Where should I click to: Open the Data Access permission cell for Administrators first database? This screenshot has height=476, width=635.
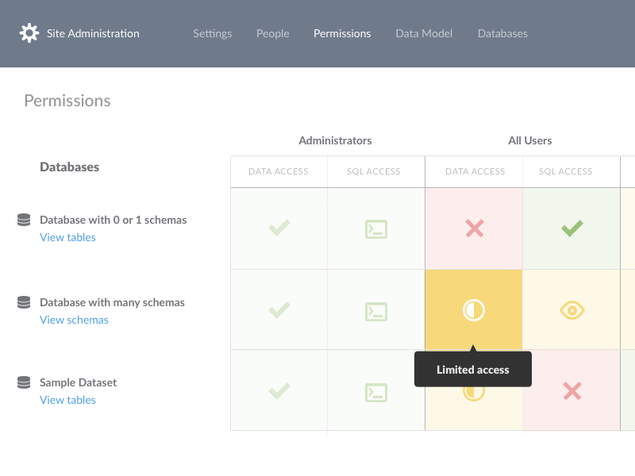pyautogui.click(x=279, y=228)
